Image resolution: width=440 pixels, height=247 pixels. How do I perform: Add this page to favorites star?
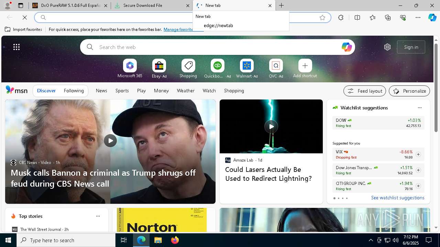[322, 17]
